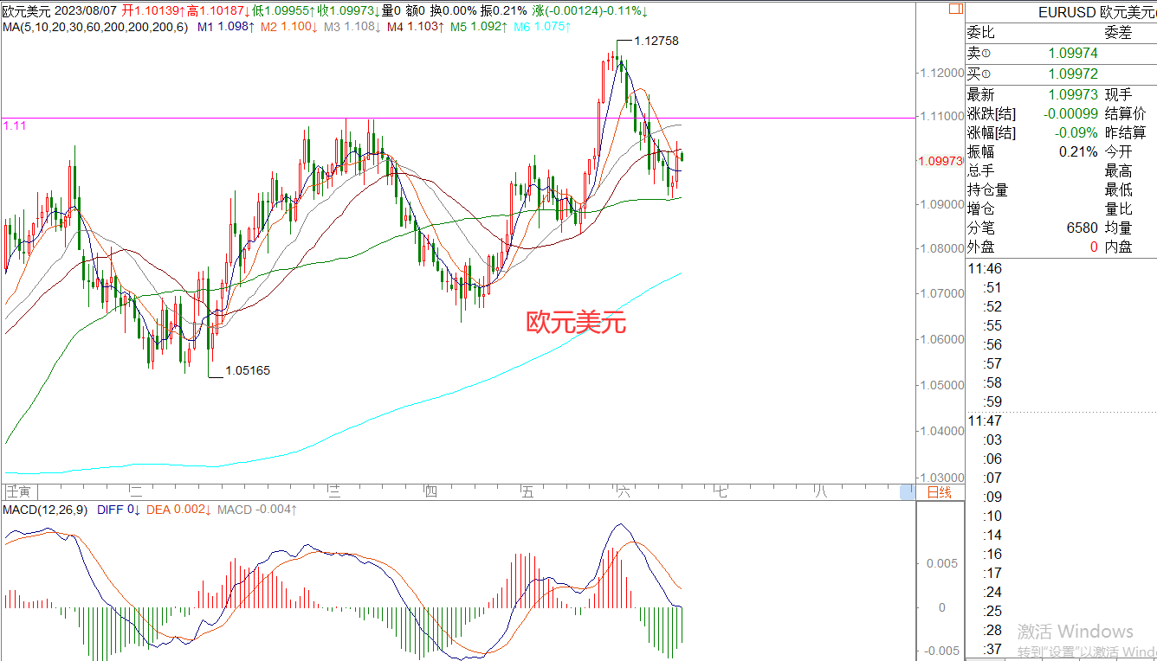This screenshot has height=661, width=1157.
Task: Click the 持仓量 label
Action: (988, 189)
